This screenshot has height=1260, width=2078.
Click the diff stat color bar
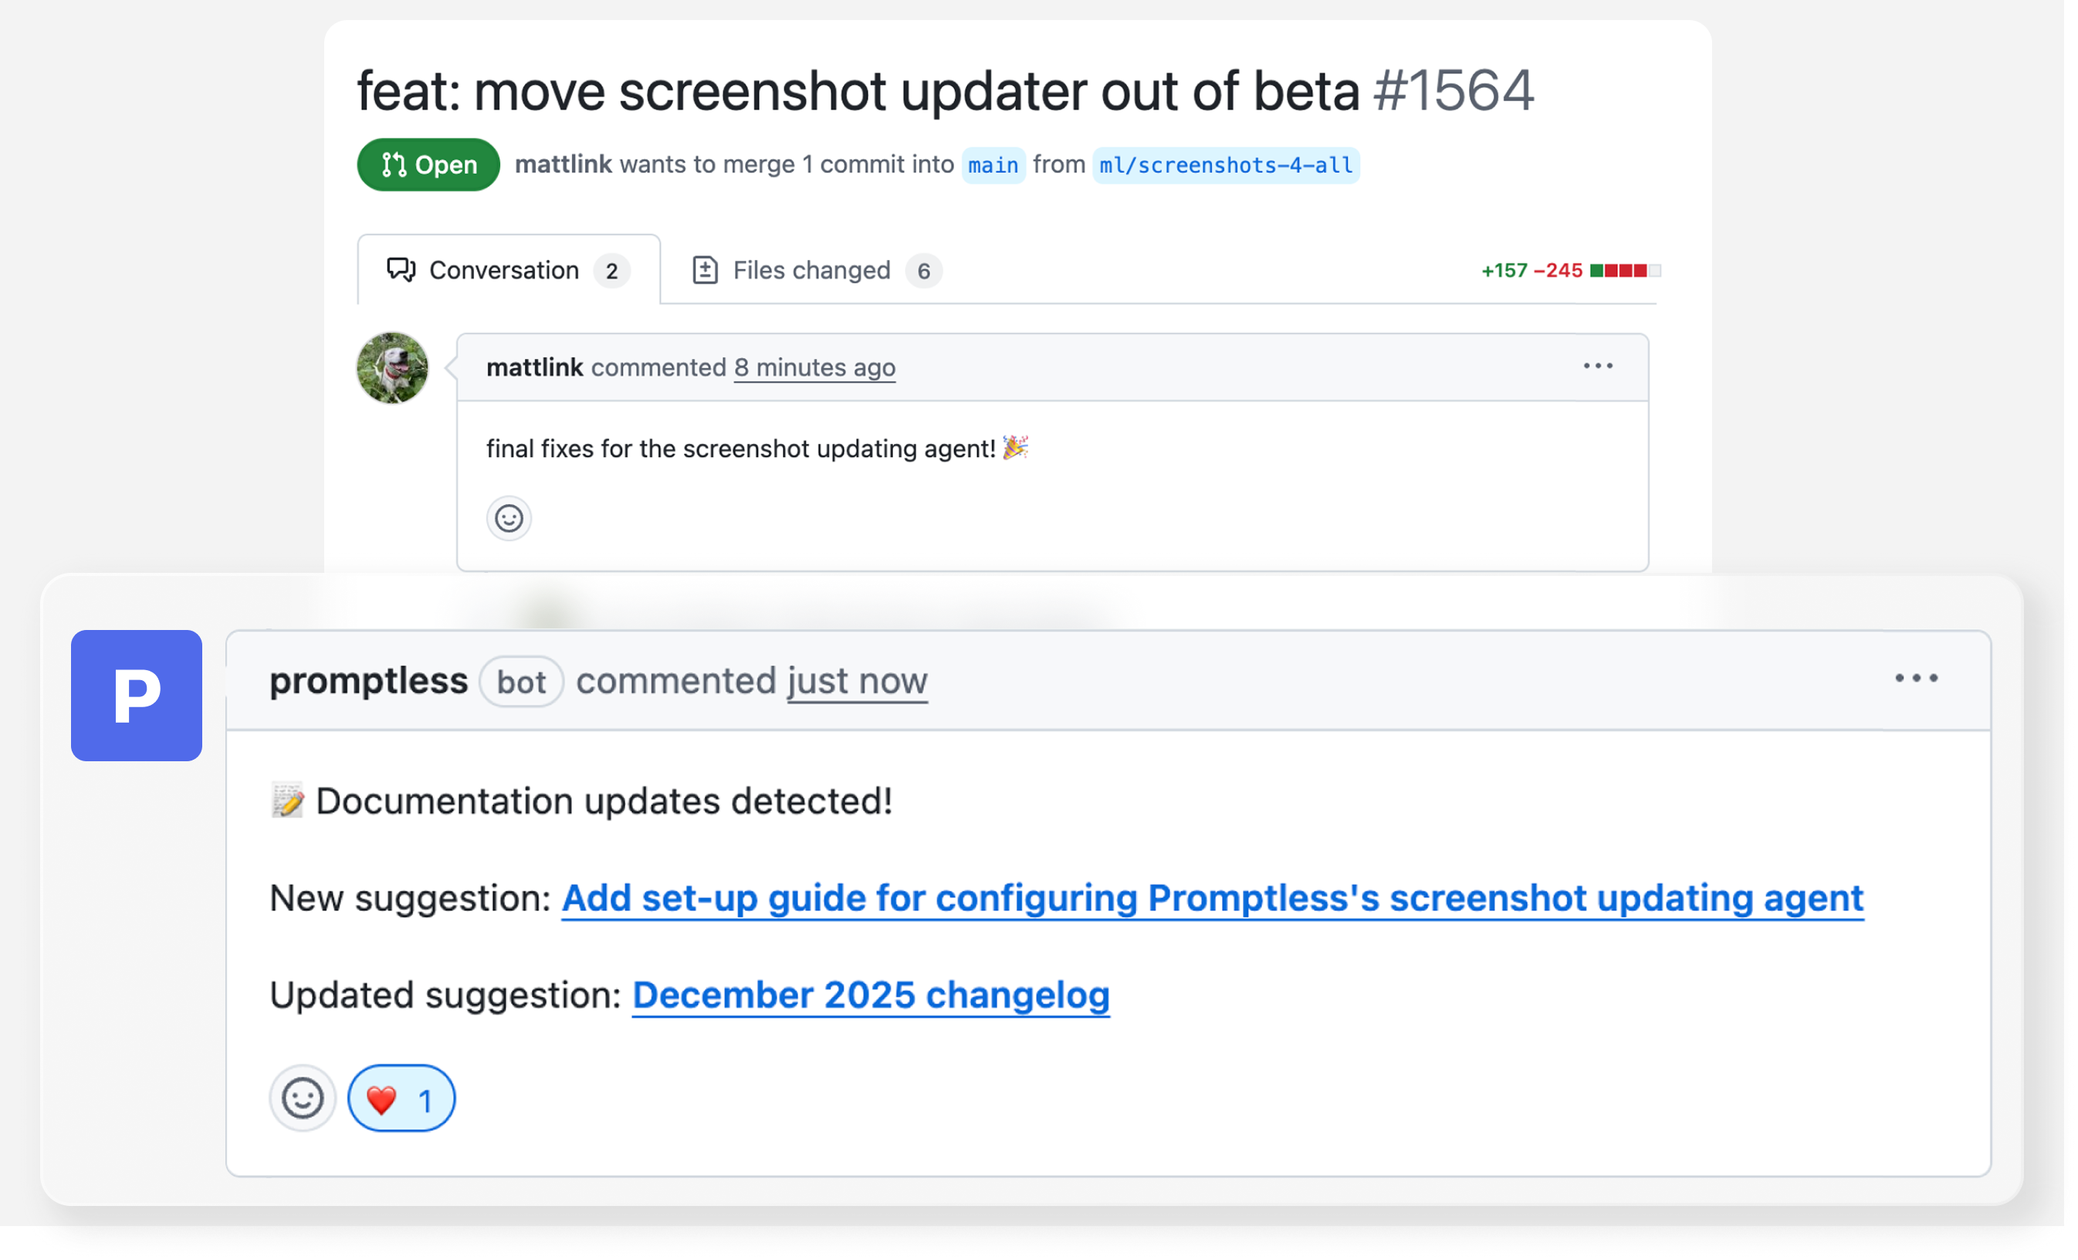click(1624, 271)
